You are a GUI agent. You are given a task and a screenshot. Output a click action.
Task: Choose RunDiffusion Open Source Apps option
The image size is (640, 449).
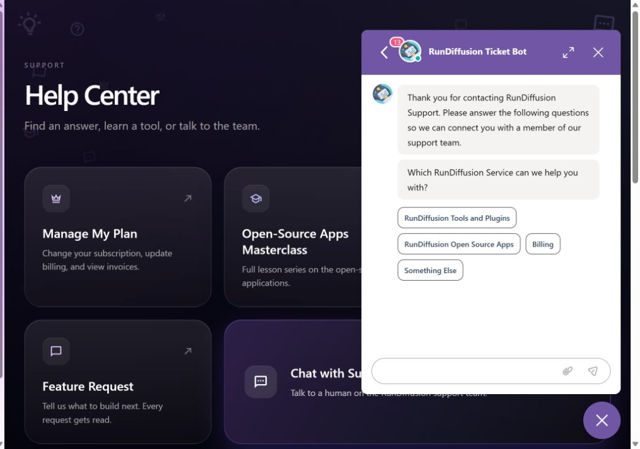tap(459, 244)
